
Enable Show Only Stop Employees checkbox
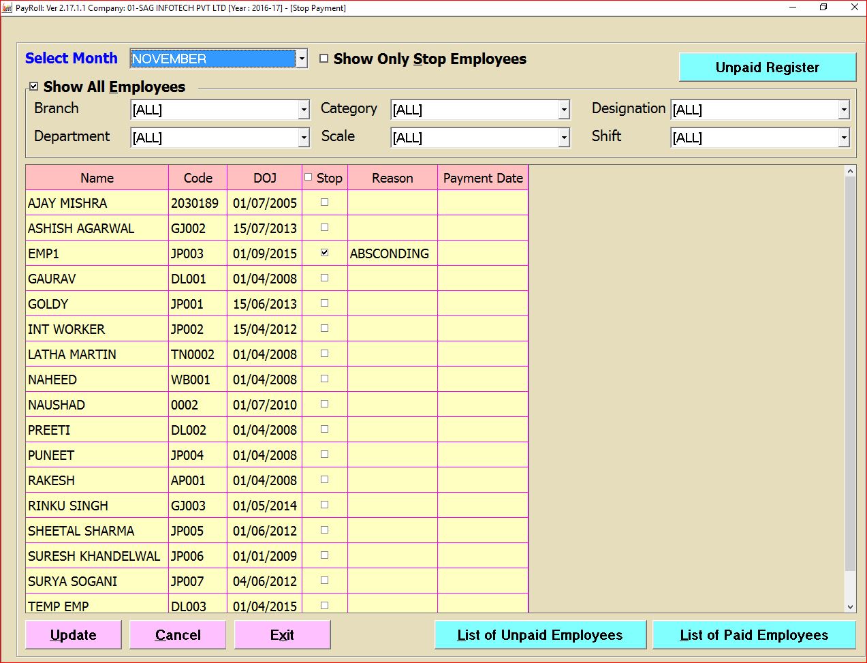point(324,59)
